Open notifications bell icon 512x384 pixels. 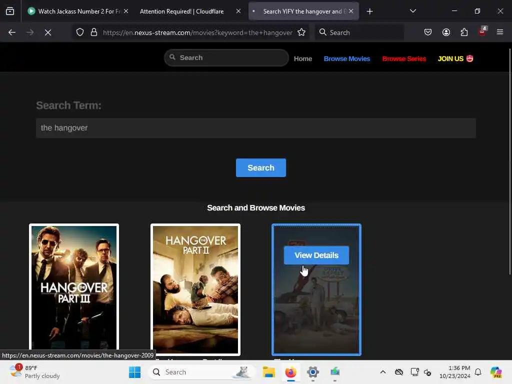pos(478,372)
